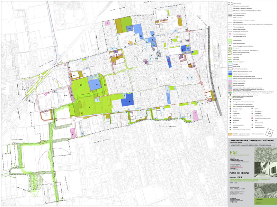
Task: Click the 'MODIFICATO IN ACCOGLIMENTO DELLE OSSERVAZIONI' box
Action: click(x=252, y=145)
